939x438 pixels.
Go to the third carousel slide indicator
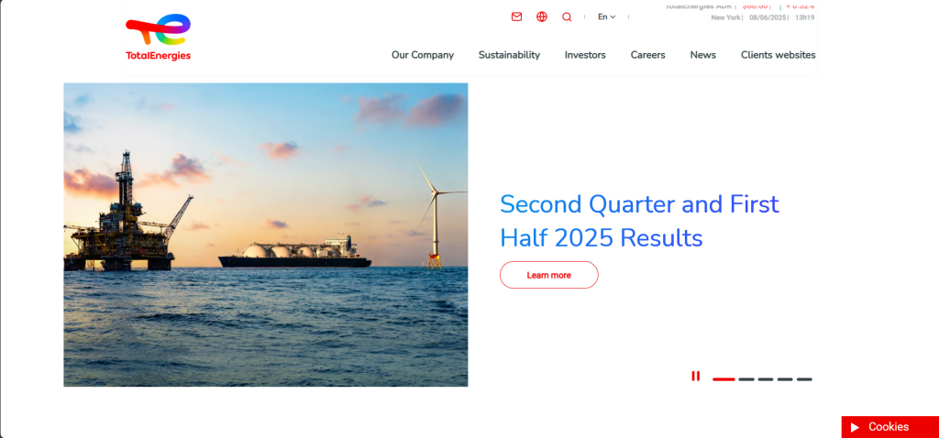766,379
